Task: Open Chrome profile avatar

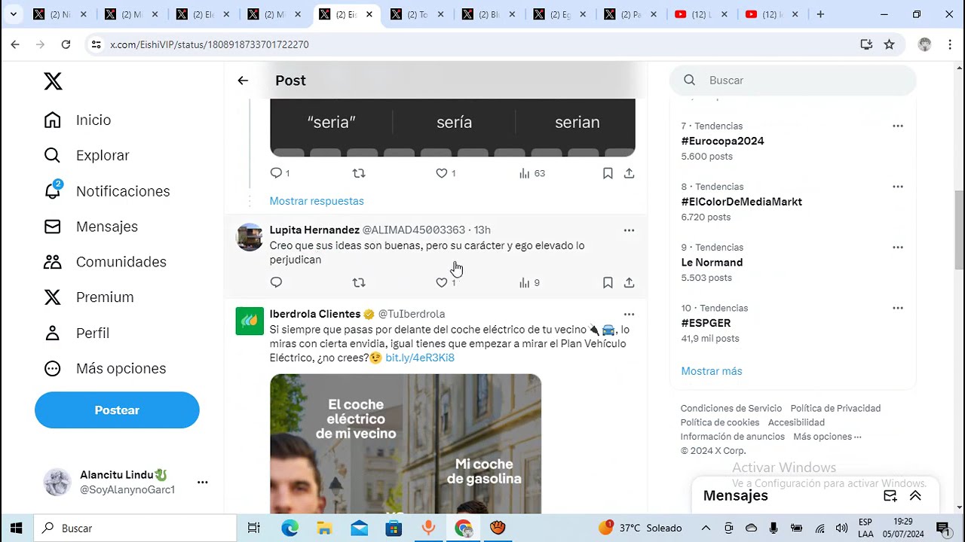Action: pos(924,44)
